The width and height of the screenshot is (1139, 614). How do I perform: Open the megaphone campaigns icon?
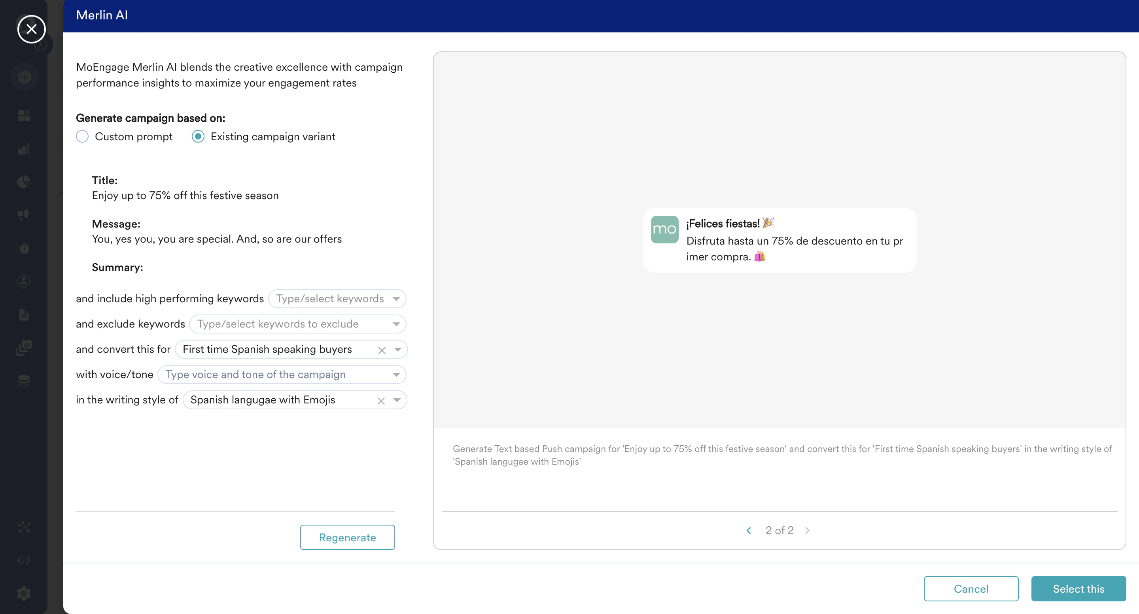pyautogui.click(x=24, y=215)
